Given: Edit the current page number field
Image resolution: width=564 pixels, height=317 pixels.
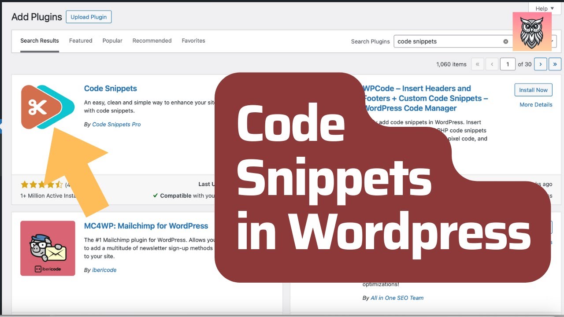Looking at the screenshot, I should [508, 64].
